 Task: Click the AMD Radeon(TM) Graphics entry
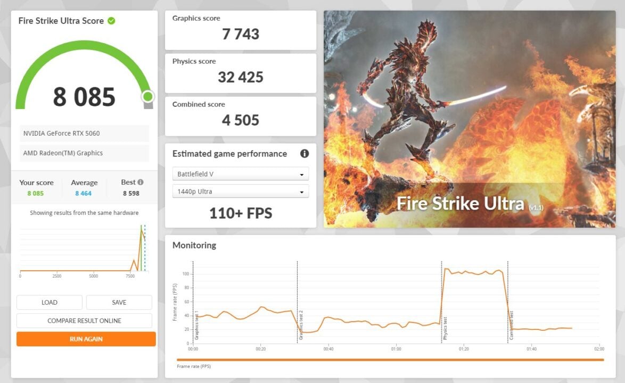click(84, 153)
